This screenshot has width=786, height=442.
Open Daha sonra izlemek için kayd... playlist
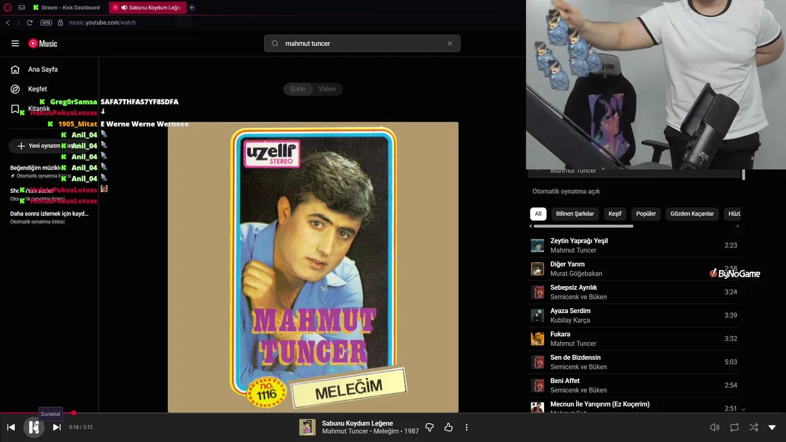tap(49, 217)
